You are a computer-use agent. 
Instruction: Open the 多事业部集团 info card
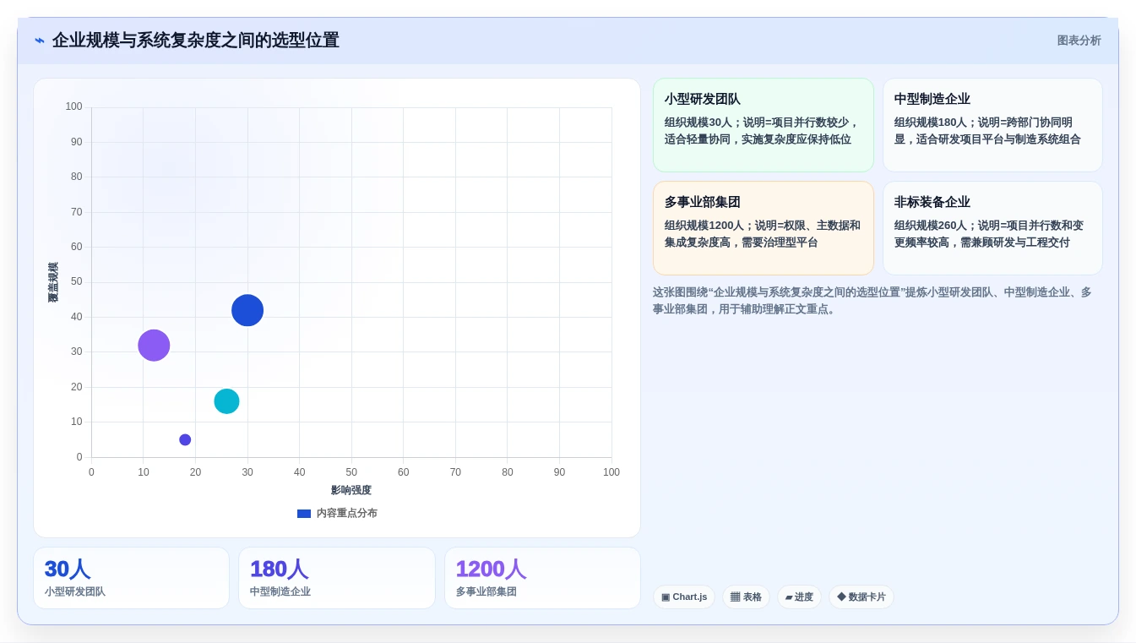pos(764,228)
